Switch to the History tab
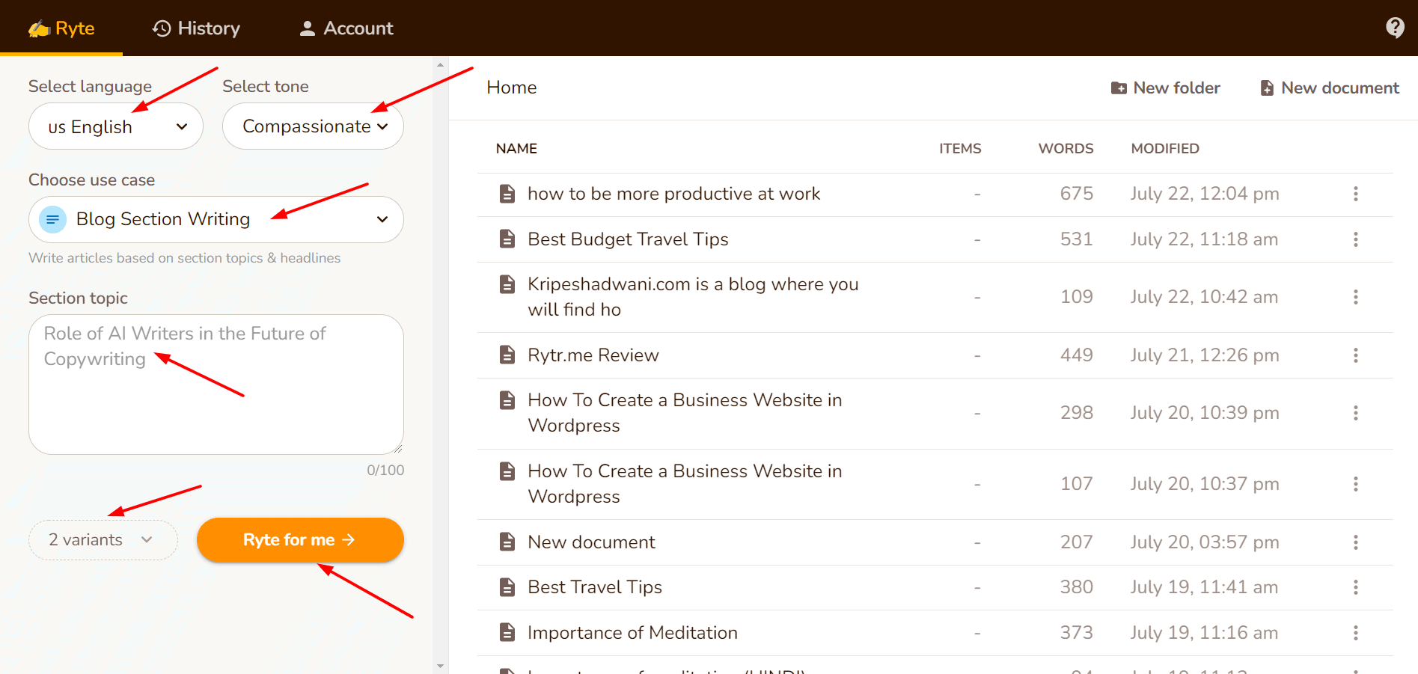This screenshot has height=674, width=1418. click(196, 28)
